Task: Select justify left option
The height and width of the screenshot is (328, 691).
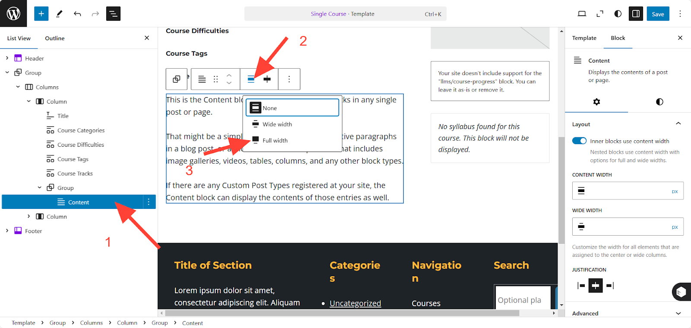Action: click(x=581, y=285)
